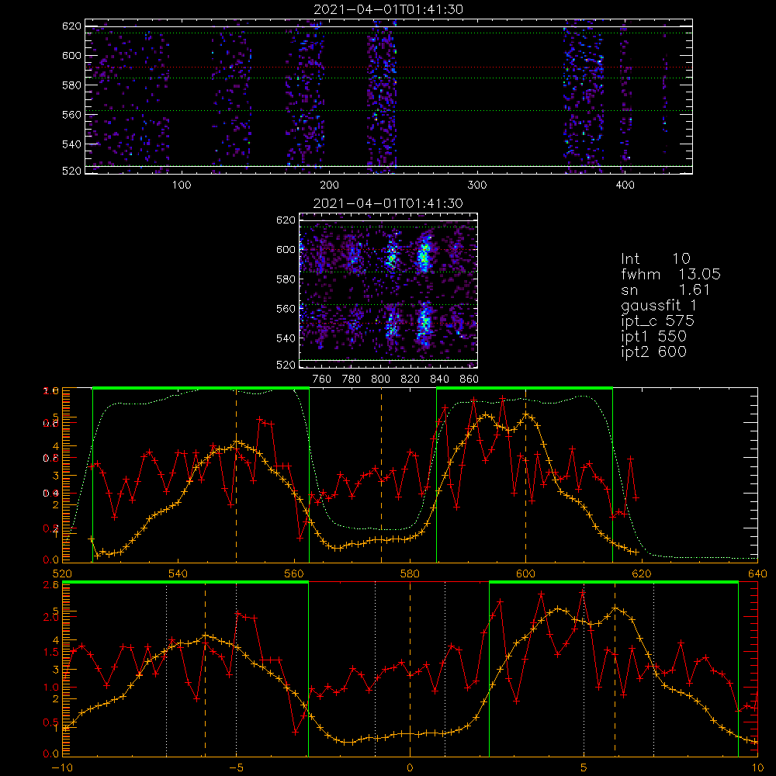Click y-axis label 560 of top spectrogram
Screen dimensions: 776x776
[71, 115]
